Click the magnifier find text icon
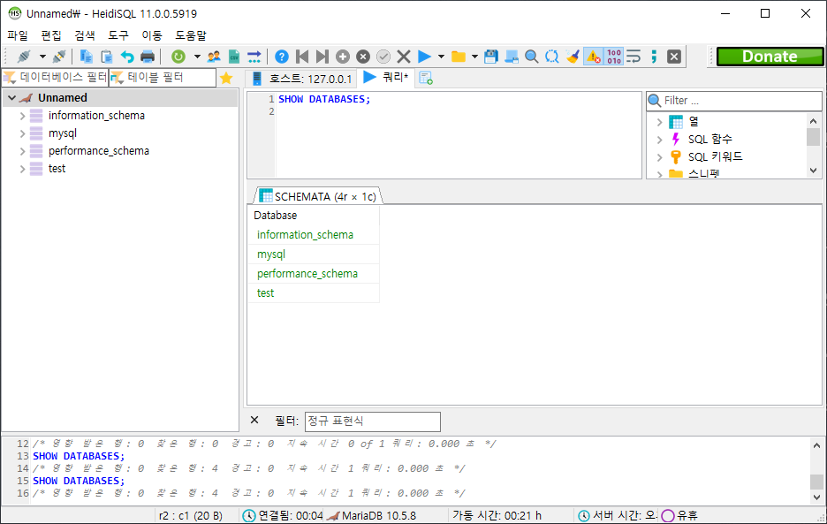Screen dimensions: 827x524 click(532, 57)
